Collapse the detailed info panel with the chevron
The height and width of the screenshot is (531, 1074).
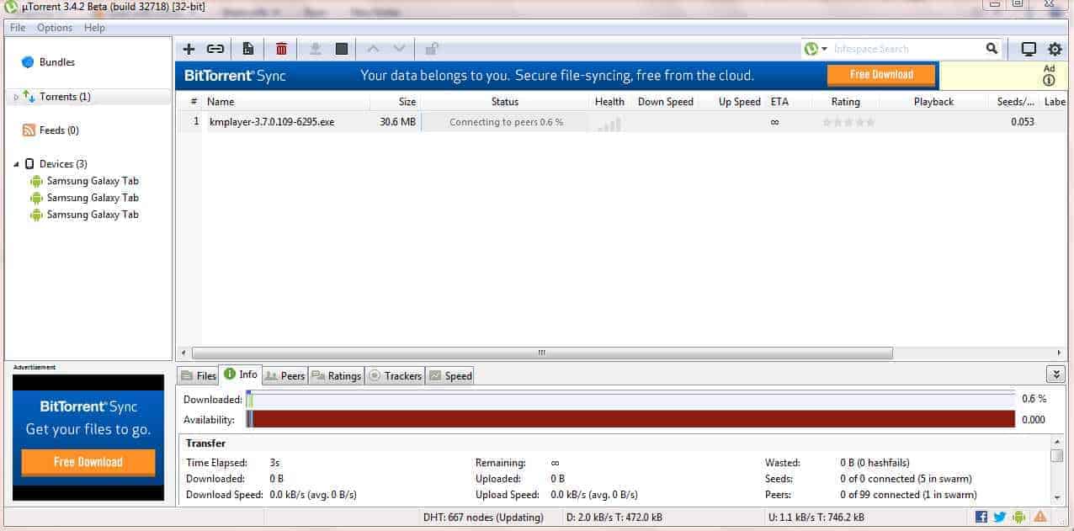[1055, 374]
